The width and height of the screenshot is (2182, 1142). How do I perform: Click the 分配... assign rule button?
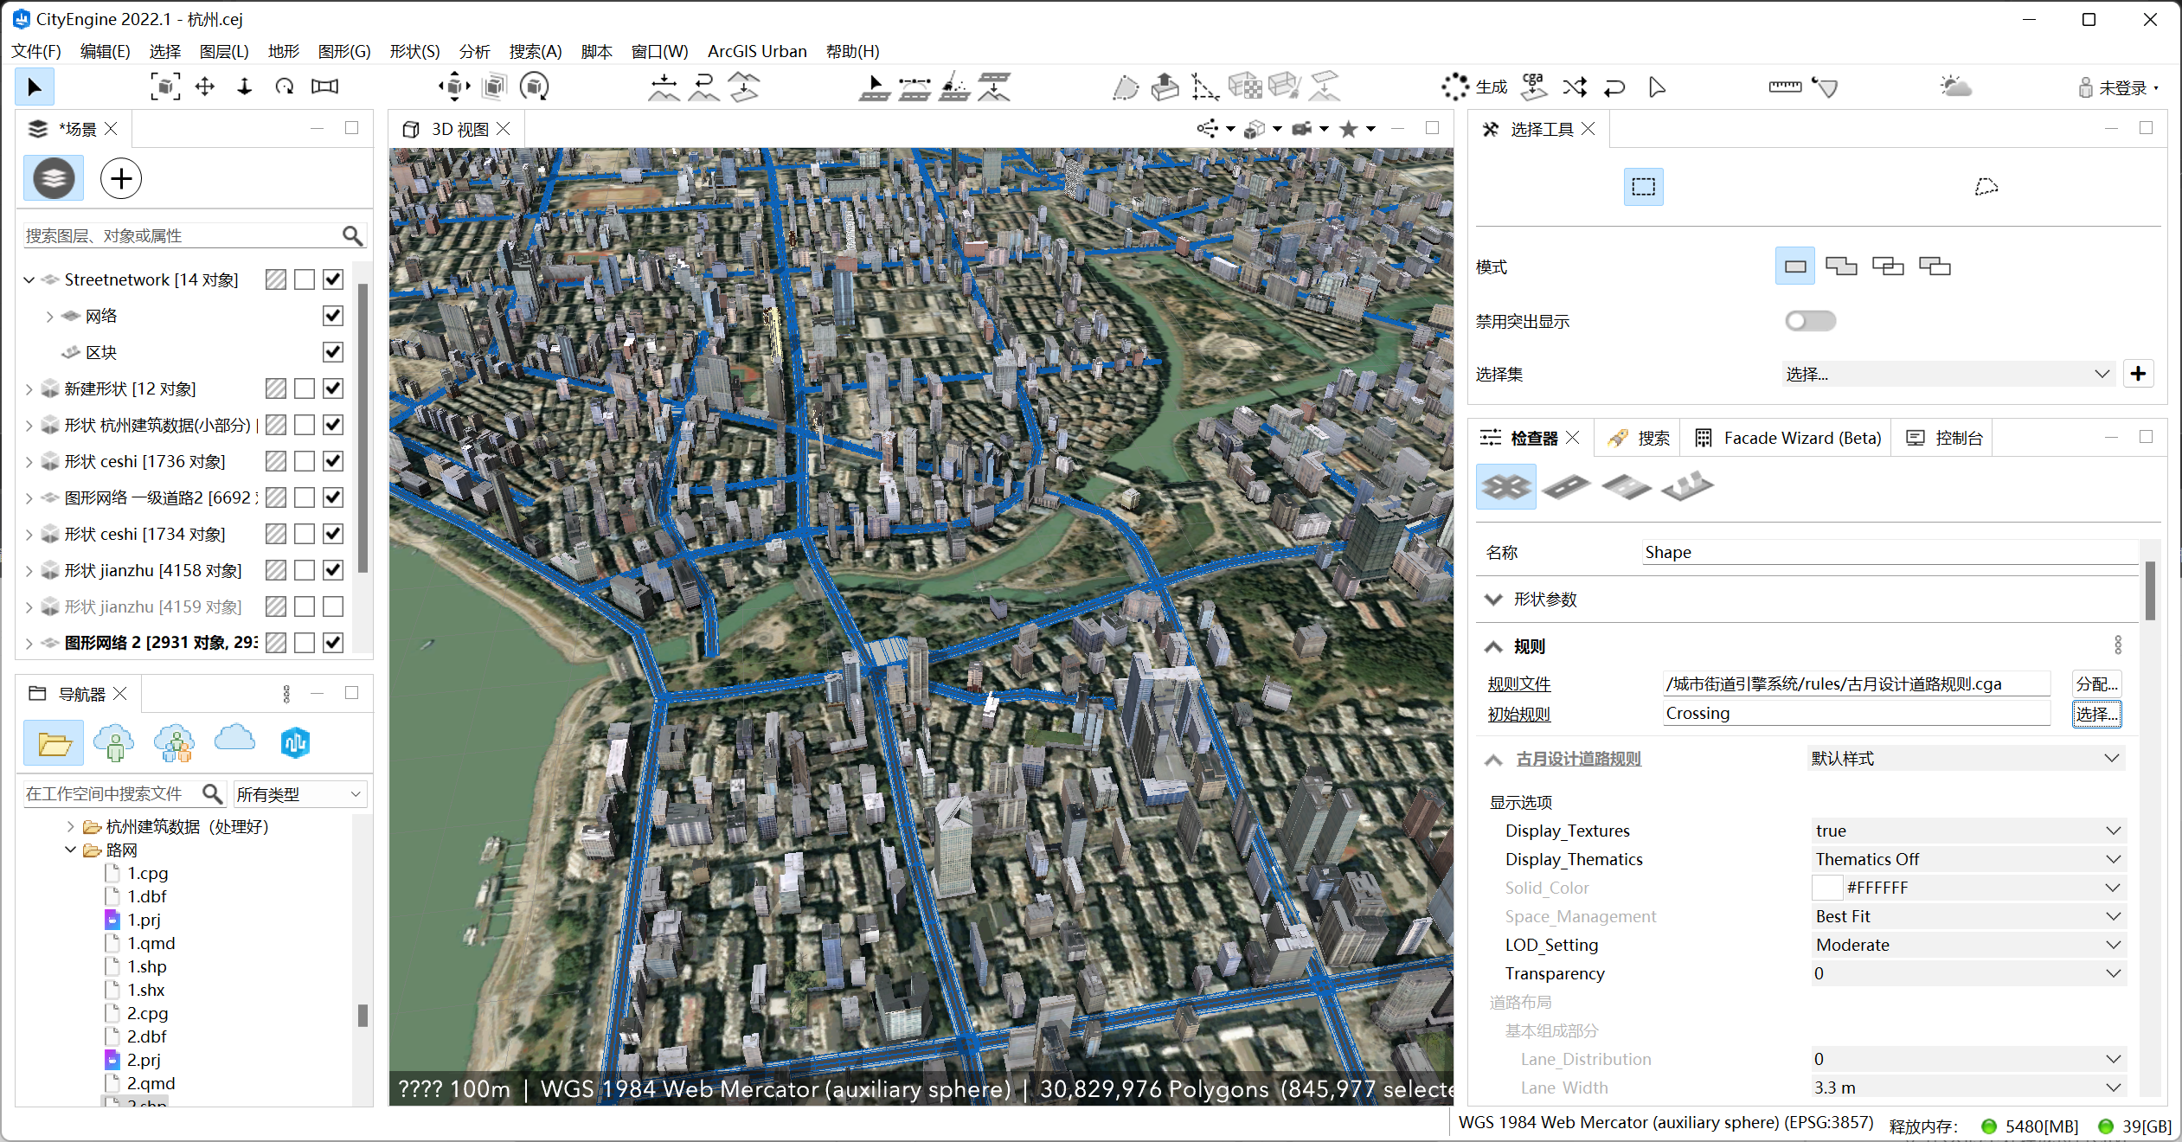(2095, 684)
